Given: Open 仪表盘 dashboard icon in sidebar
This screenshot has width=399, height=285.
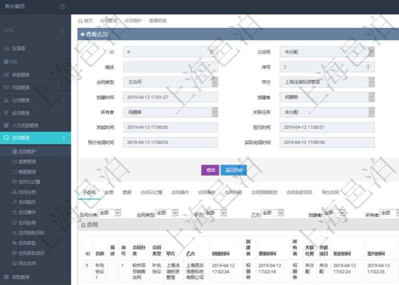Looking at the screenshot, I should (6, 48).
